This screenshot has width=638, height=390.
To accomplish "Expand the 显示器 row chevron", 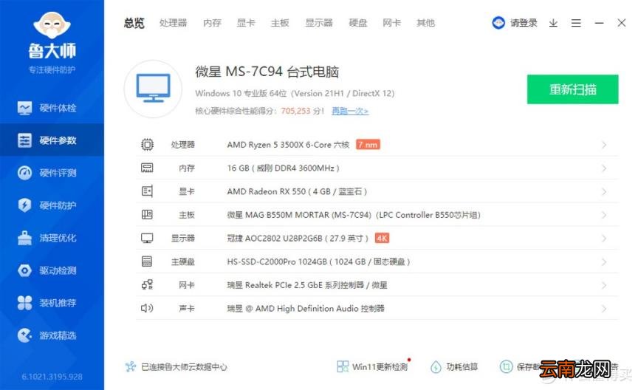I will 604,238.
